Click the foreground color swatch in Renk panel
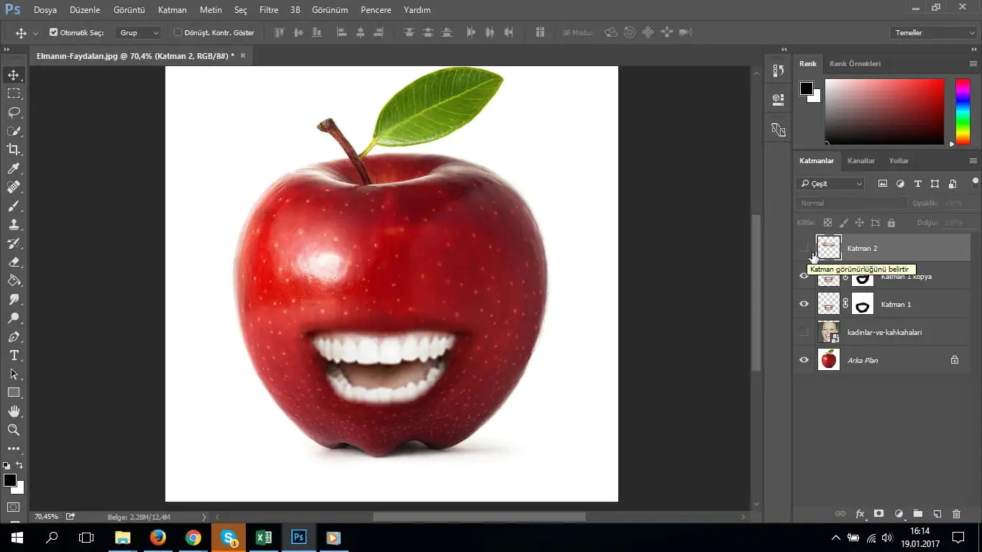This screenshot has width=982, height=552. pyautogui.click(x=807, y=88)
